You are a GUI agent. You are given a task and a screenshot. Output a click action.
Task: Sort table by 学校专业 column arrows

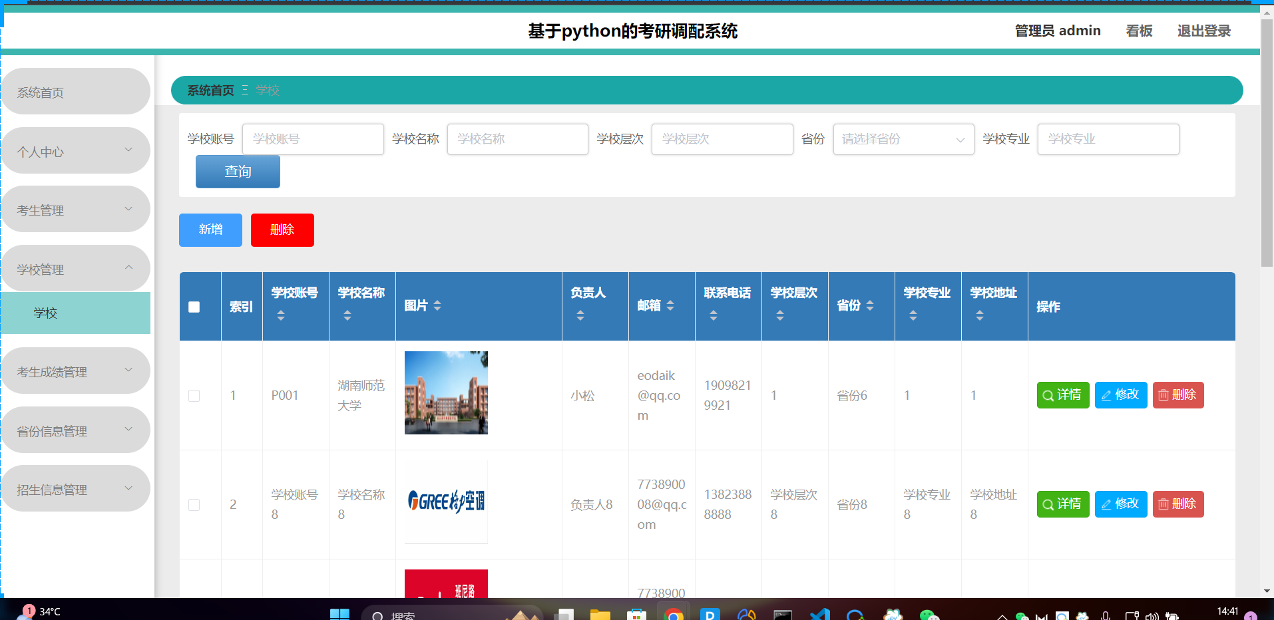click(913, 315)
